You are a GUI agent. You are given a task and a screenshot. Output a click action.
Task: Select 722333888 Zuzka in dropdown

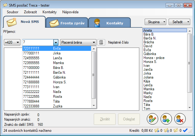pos(57,106)
